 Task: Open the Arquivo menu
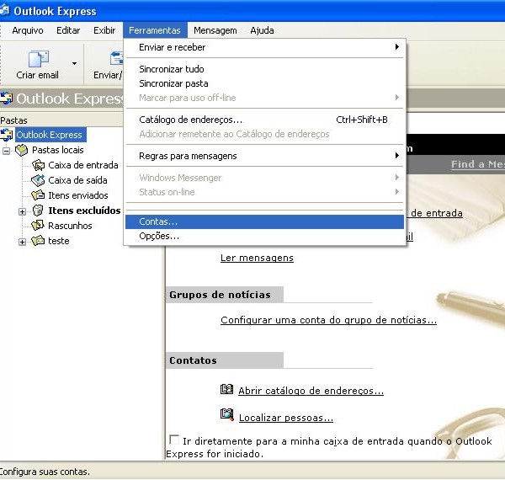click(x=28, y=30)
